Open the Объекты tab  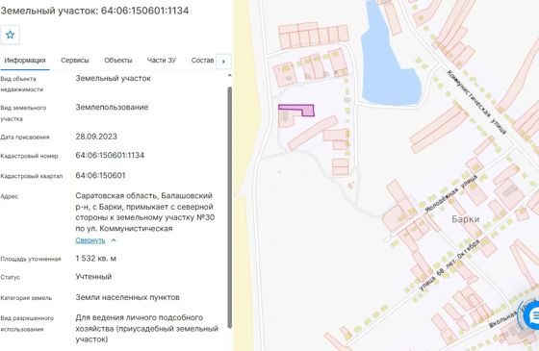[x=117, y=60]
